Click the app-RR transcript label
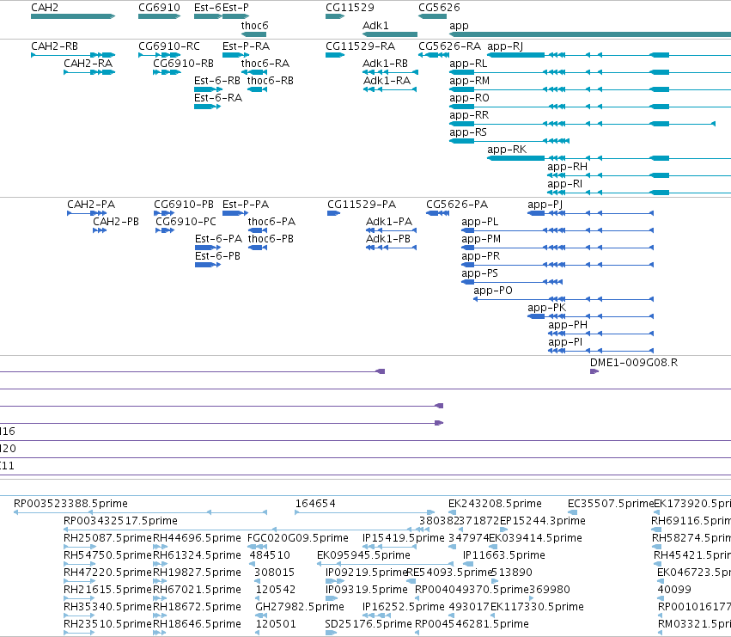The image size is (731, 637). click(x=469, y=115)
